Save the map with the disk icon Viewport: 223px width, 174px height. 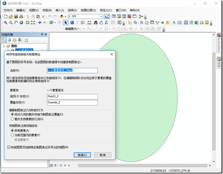pyautogui.click(x=16, y=16)
